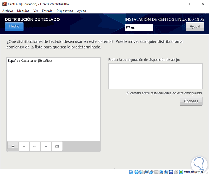
Task: Click the keyboard icon in the es indicator
Action: [128, 27]
